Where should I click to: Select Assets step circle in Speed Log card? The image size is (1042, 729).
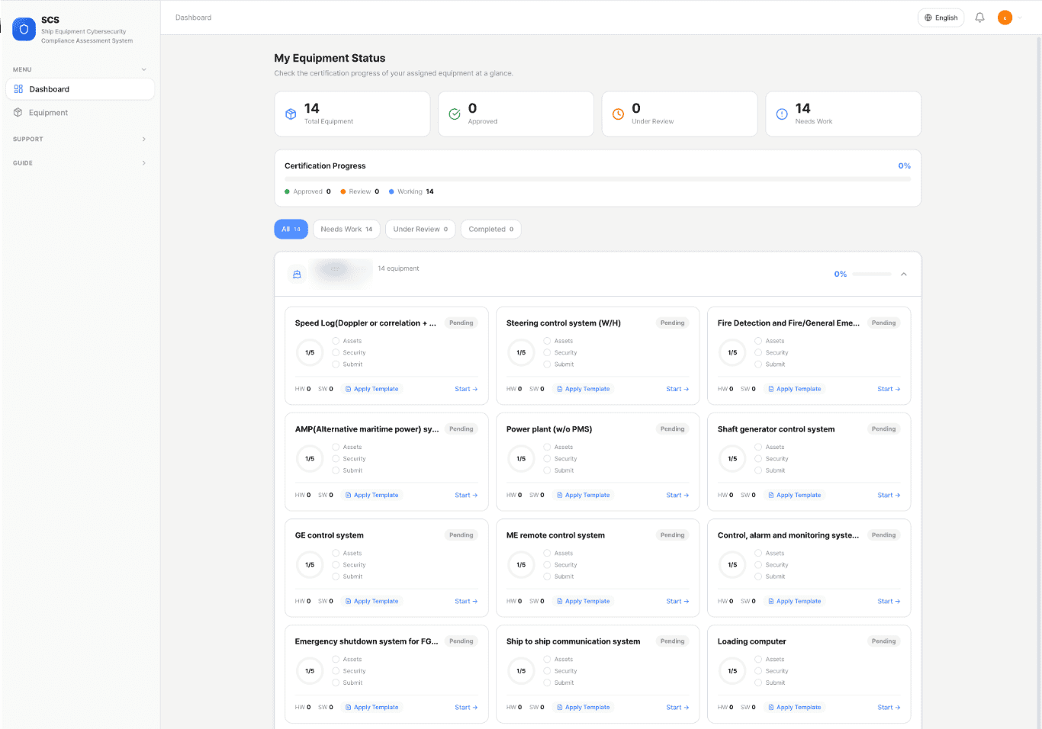[336, 341]
